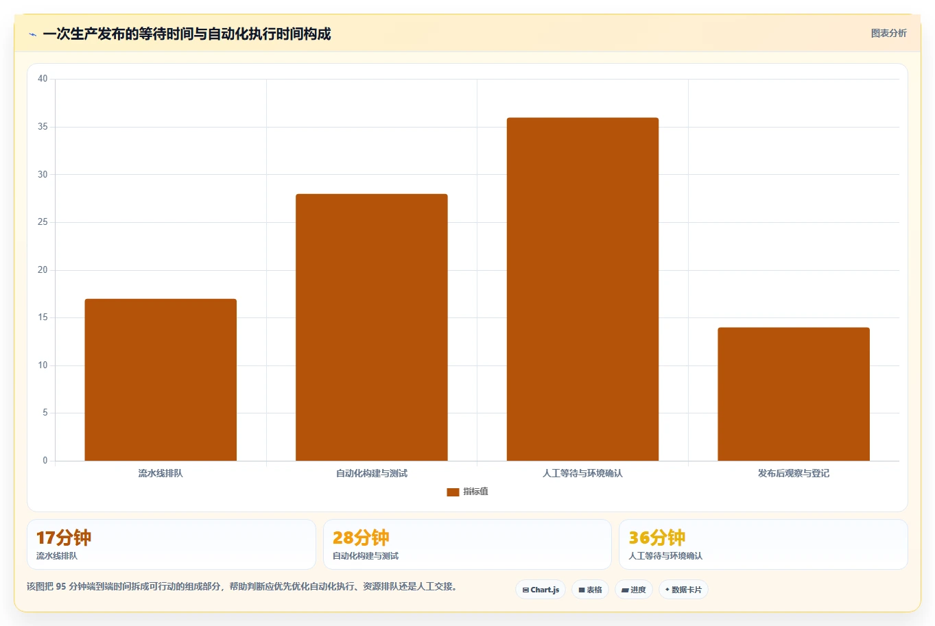The height and width of the screenshot is (626, 935).
Task: Click the 指标值 legend label
Action: pyautogui.click(x=475, y=492)
